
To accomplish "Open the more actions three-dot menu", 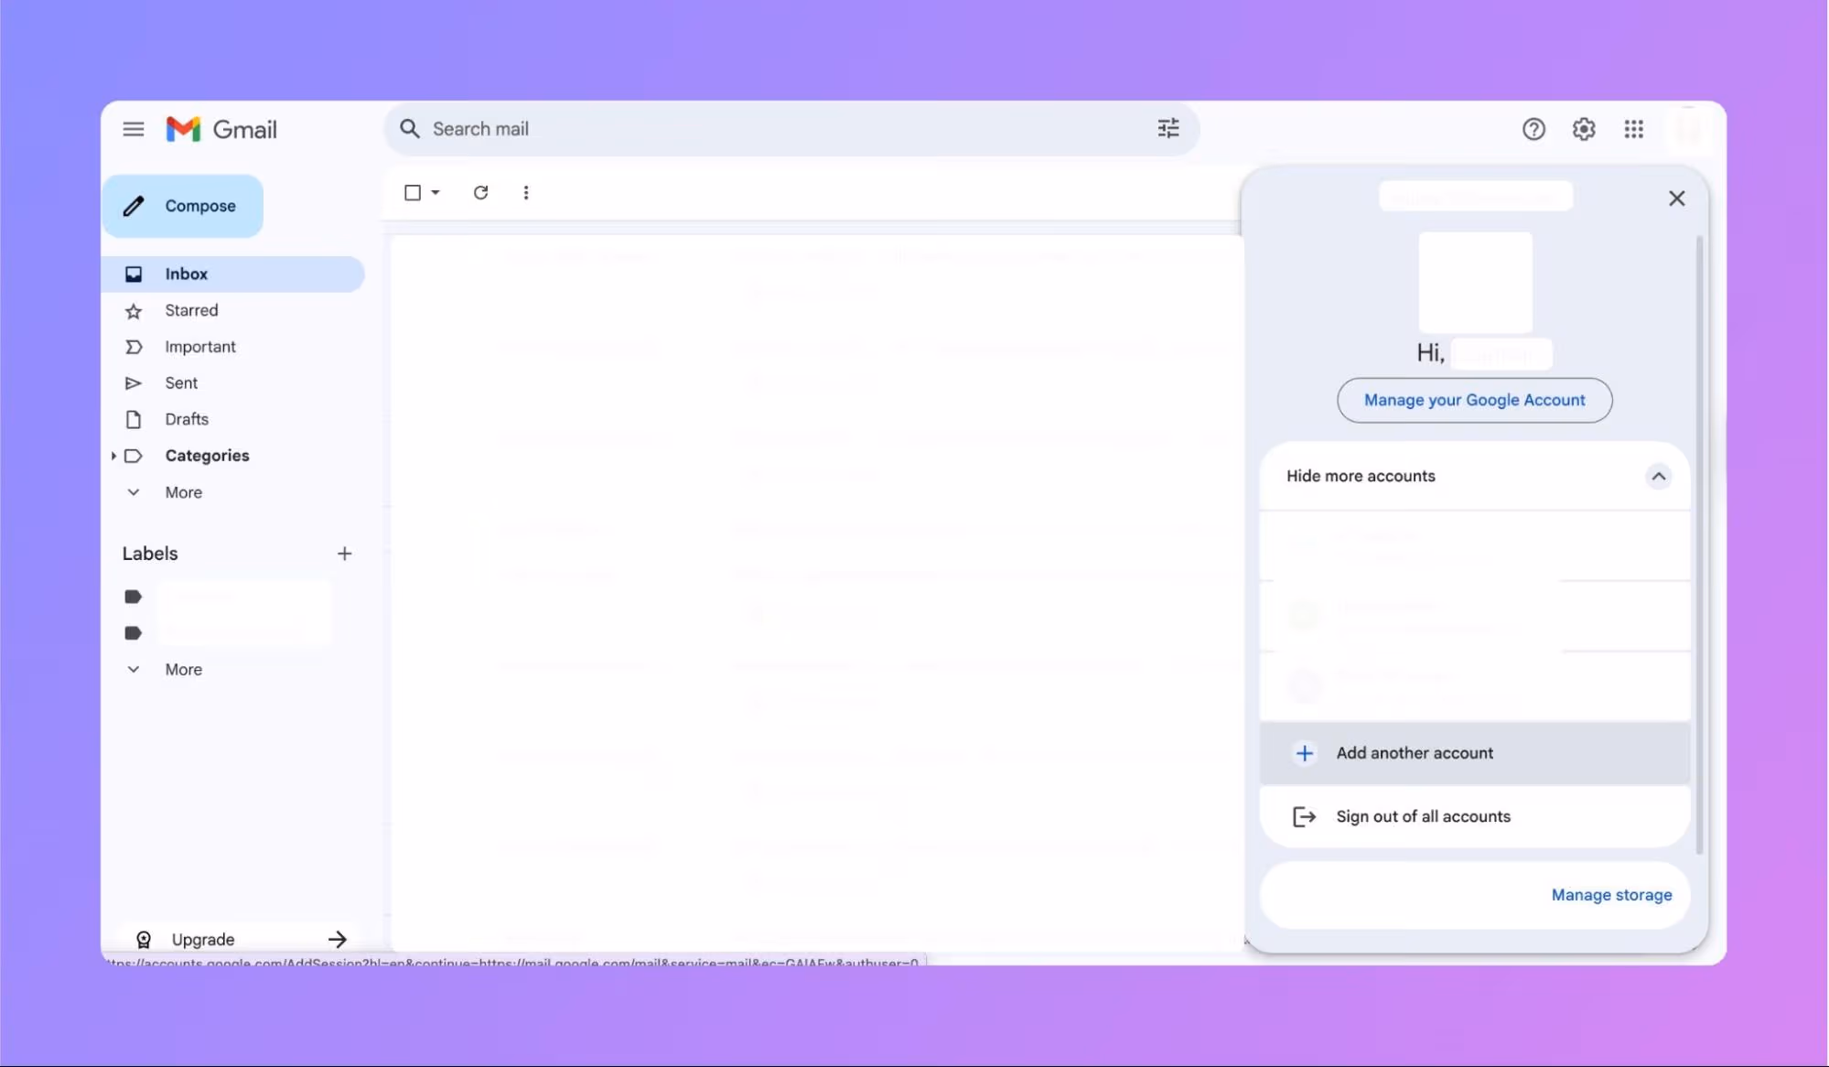I will click(526, 192).
